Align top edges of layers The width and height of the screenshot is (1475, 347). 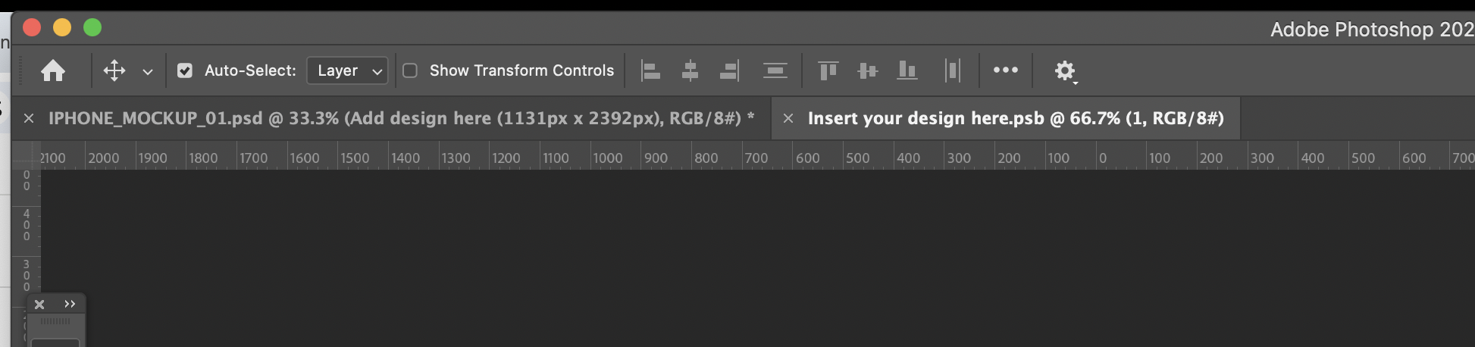tap(828, 71)
